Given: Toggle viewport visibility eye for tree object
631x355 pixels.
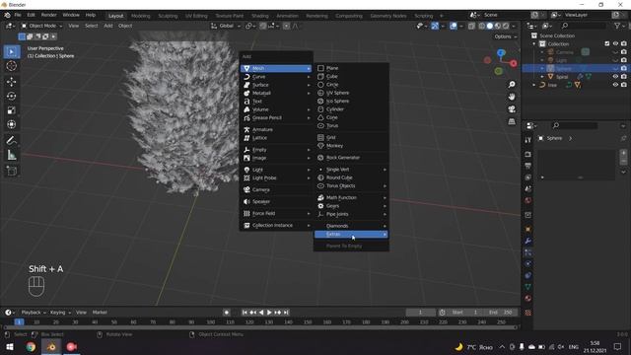Looking at the screenshot, I should 615,85.
